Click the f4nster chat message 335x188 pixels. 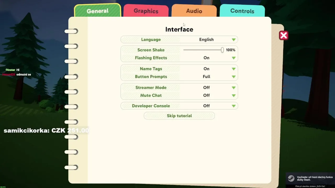[13, 70]
